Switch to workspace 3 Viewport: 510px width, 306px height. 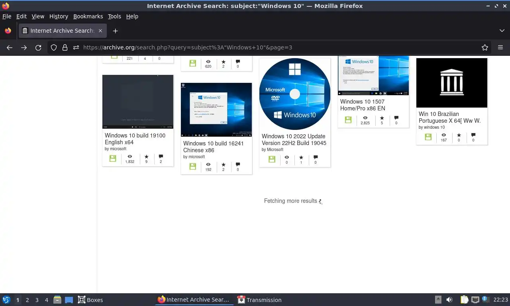[37, 300]
